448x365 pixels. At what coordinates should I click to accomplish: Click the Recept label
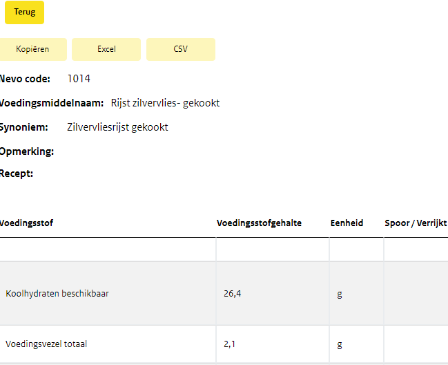tap(17, 174)
